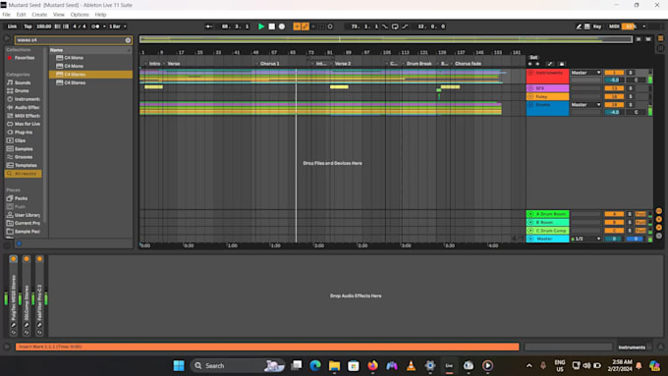Select Sounds category in browser

click(23, 82)
